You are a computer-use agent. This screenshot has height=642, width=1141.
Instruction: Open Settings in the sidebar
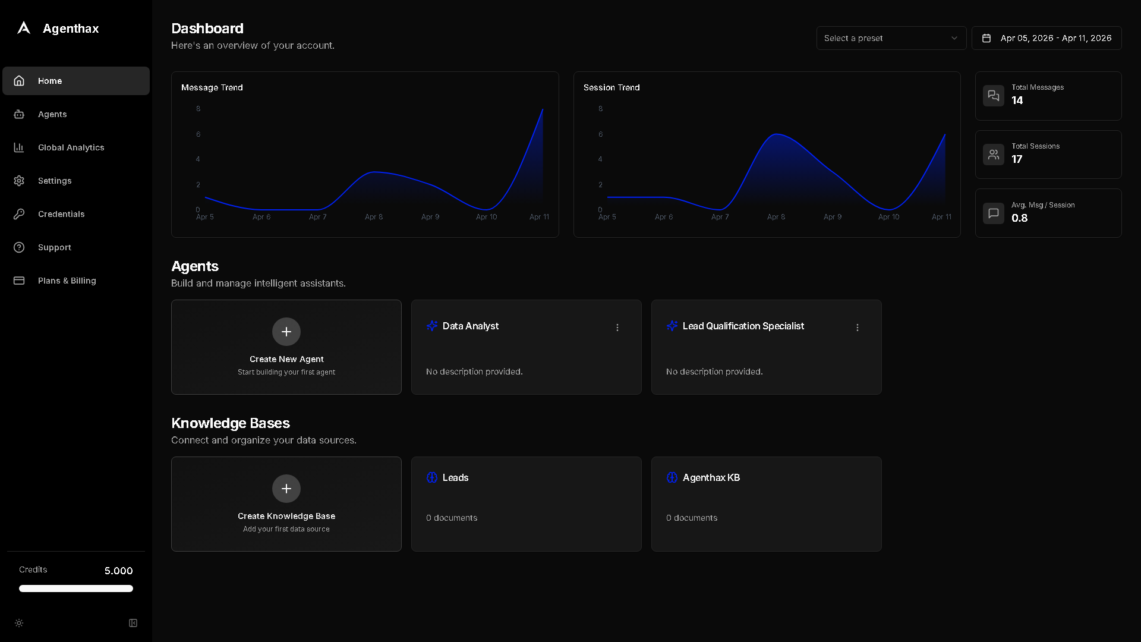coord(76,181)
